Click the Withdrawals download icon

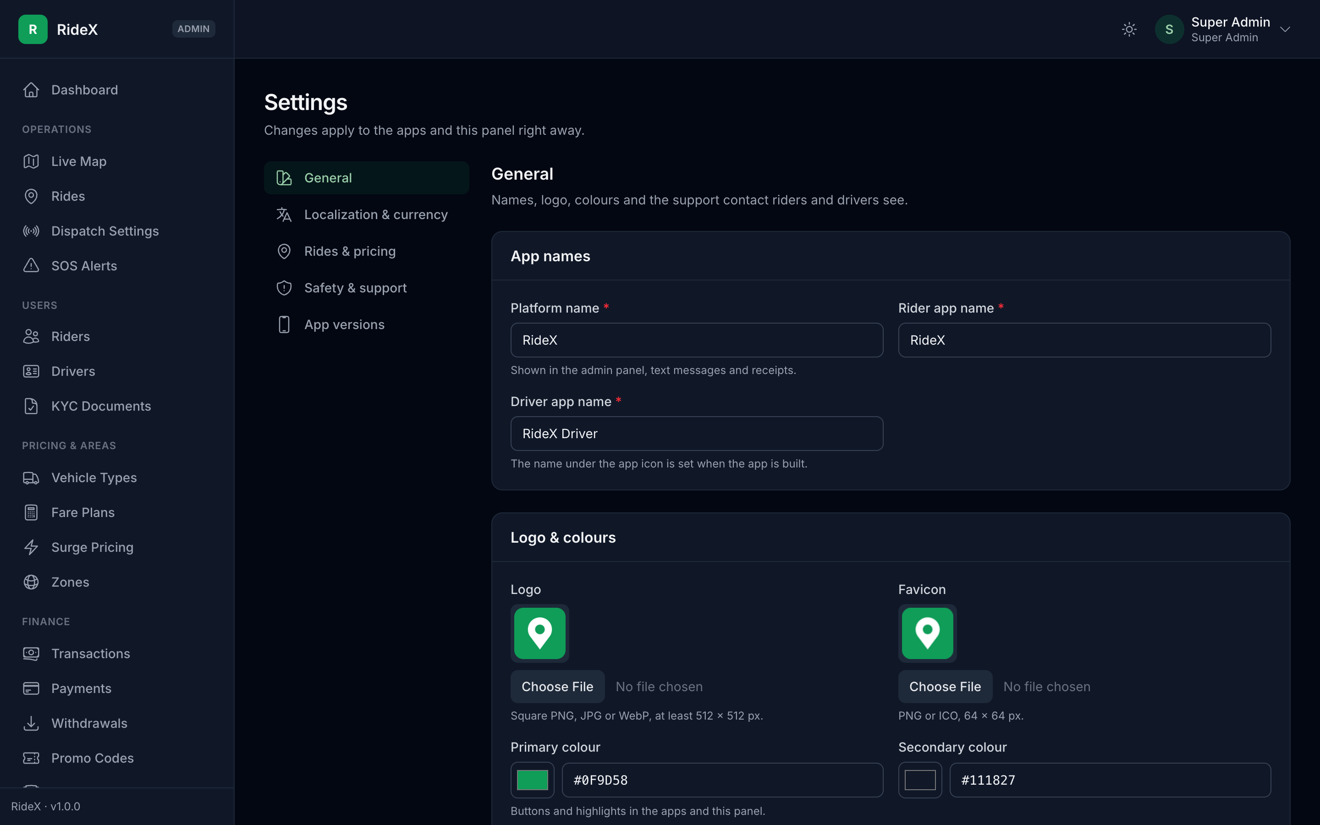pyautogui.click(x=31, y=724)
